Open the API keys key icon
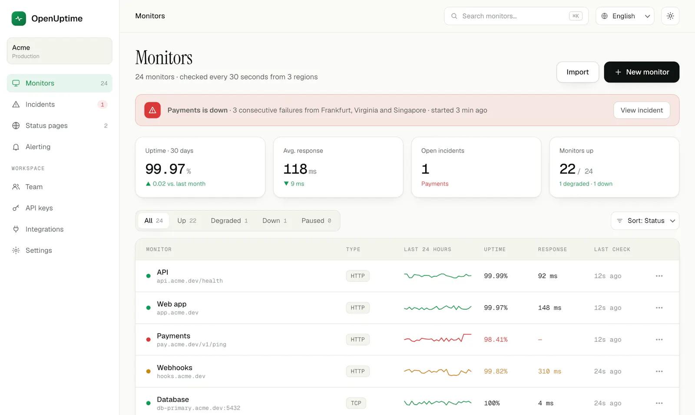This screenshot has height=415, width=695. point(16,208)
